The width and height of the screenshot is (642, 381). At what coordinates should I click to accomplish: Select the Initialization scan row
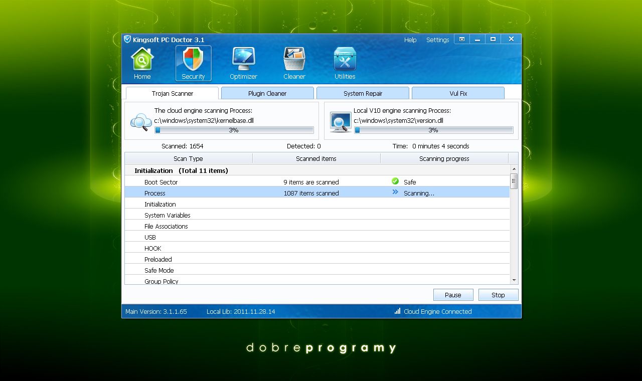click(x=317, y=204)
